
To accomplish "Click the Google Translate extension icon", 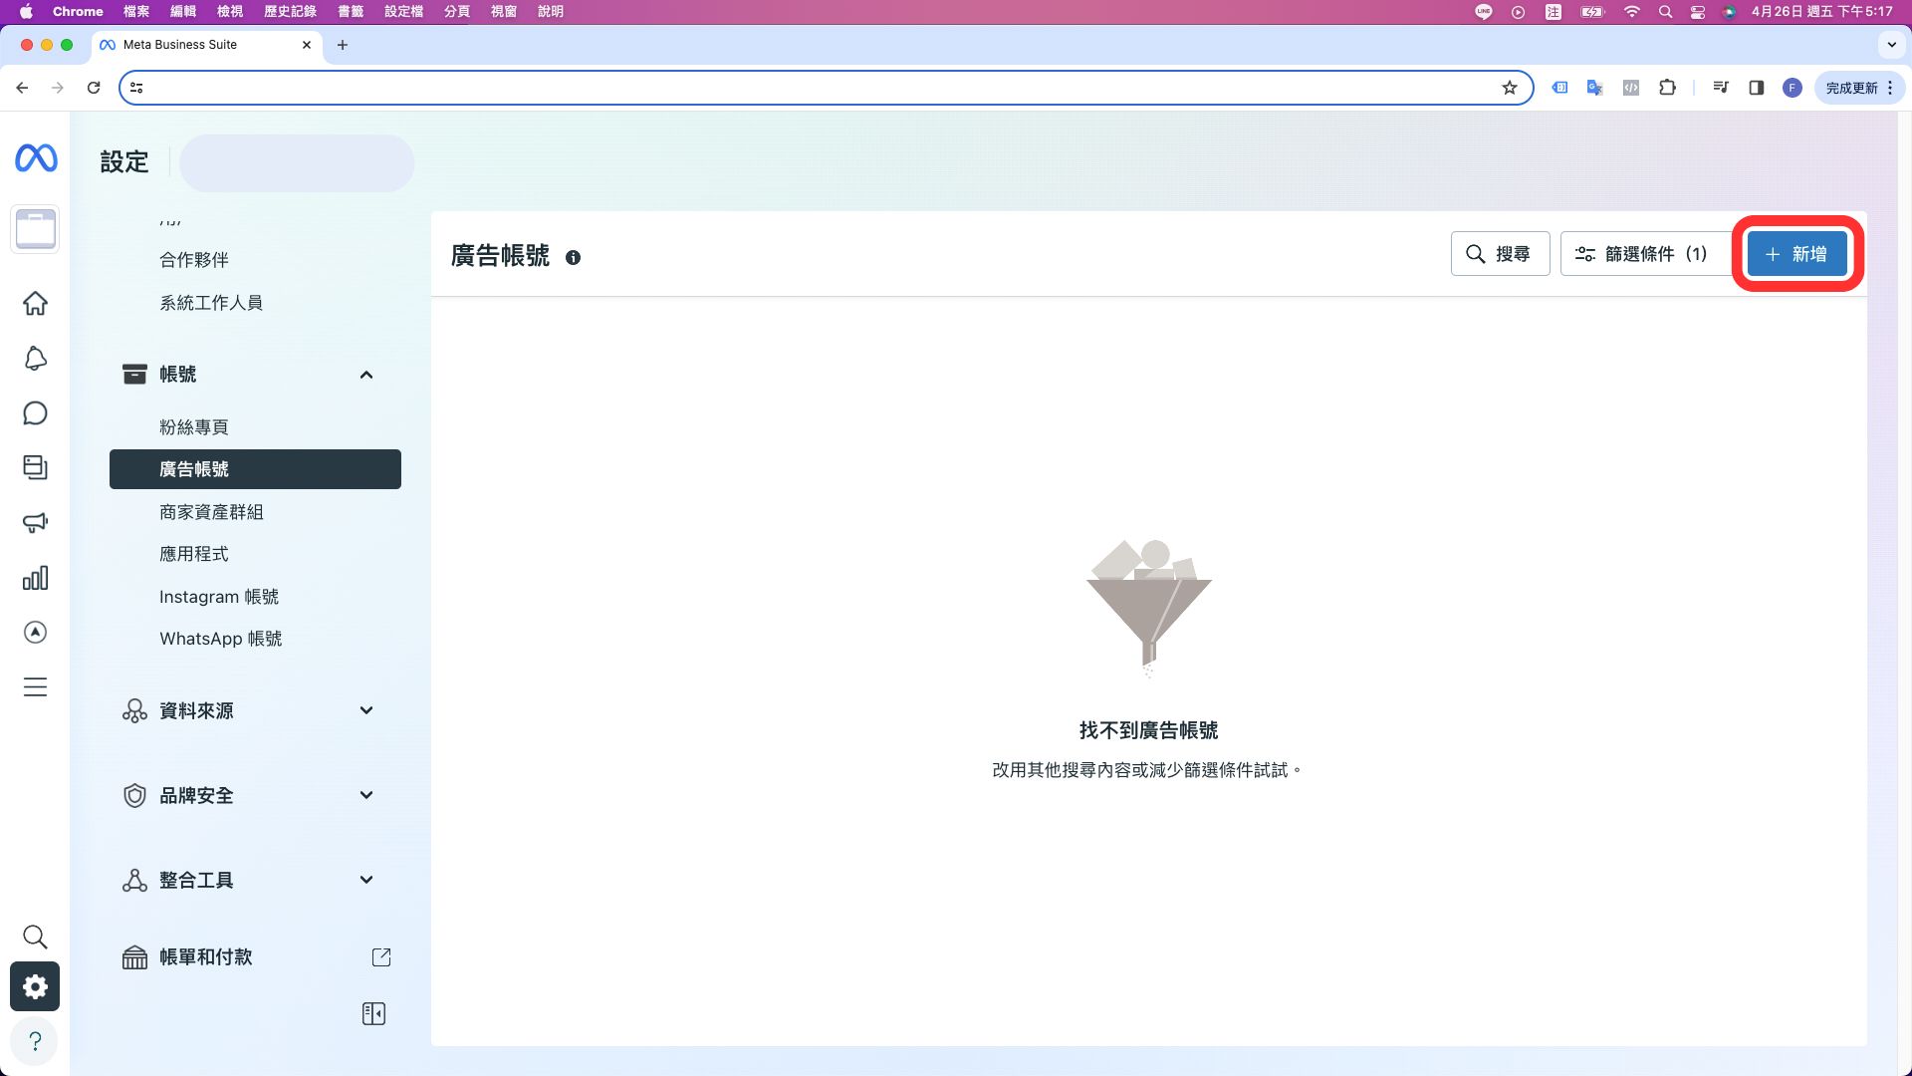I will point(1595,88).
